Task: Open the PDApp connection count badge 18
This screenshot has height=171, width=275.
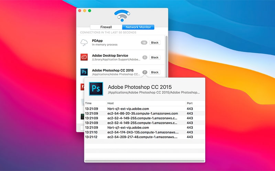Action: point(144,43)
